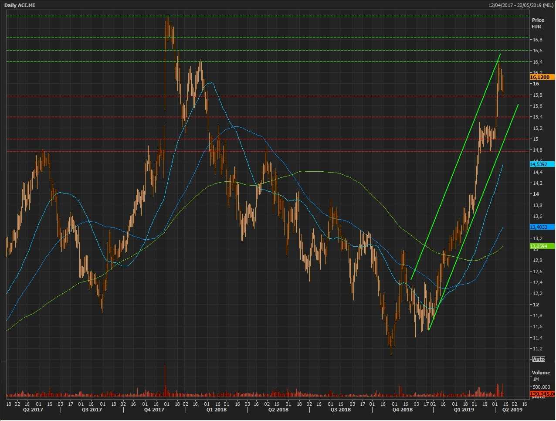556x421 pixels.
Task: Click Q1 2018 on the time axis
Action: [x=216, y=410]
